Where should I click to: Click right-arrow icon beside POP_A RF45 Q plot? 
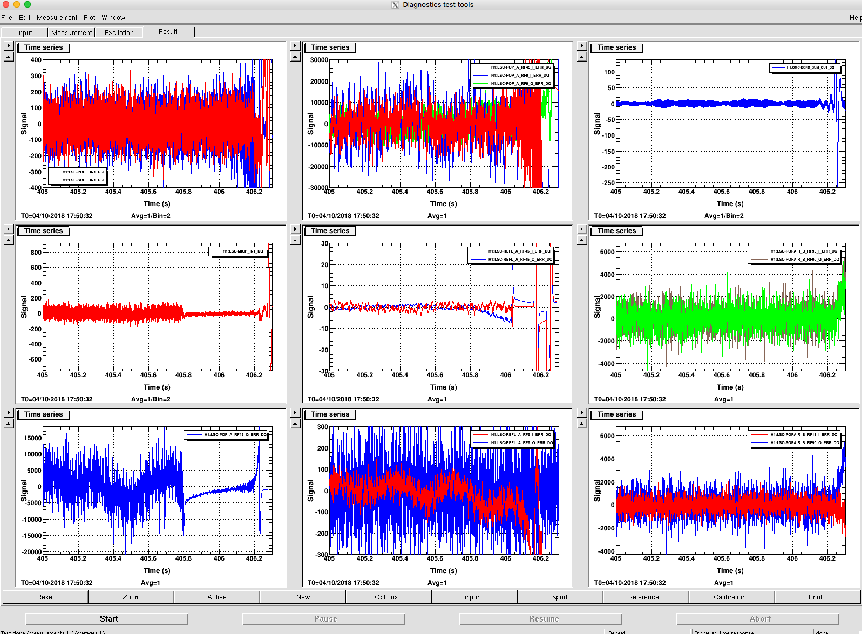[9, 413]
